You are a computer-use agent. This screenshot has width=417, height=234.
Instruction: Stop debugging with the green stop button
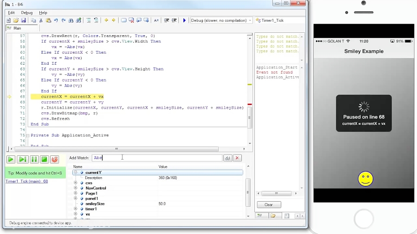tap(44, 160)
